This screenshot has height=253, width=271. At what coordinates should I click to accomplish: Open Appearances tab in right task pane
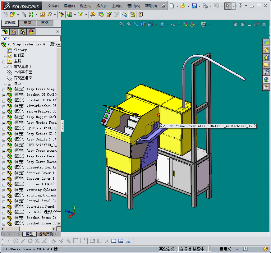click(266, 80)
